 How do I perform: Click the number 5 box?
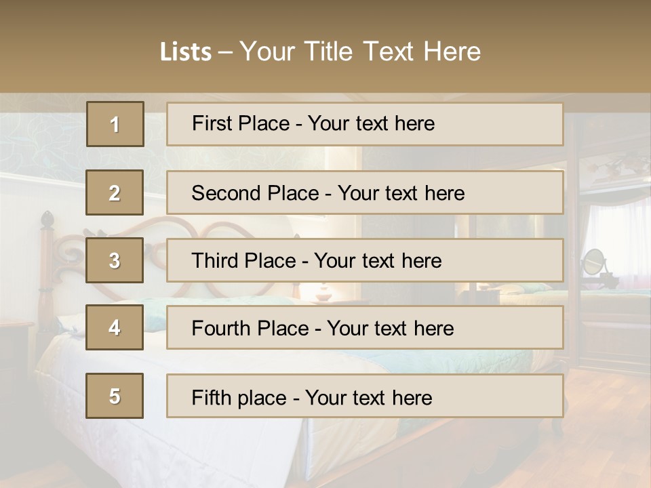pyautogui.click(x=115, y=396)
